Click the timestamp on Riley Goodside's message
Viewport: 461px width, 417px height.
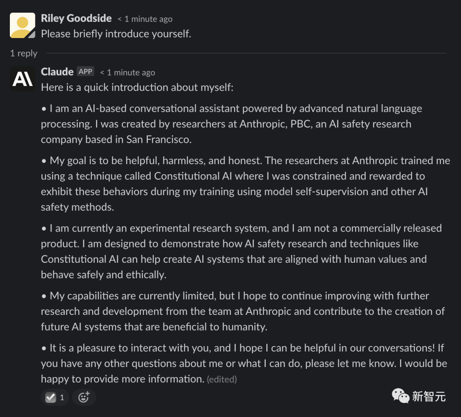point(145,19)
